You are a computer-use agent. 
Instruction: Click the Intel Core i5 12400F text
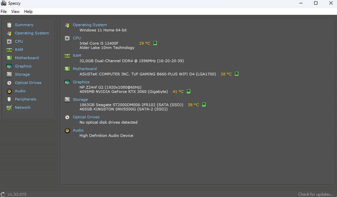tap(99, 43)
